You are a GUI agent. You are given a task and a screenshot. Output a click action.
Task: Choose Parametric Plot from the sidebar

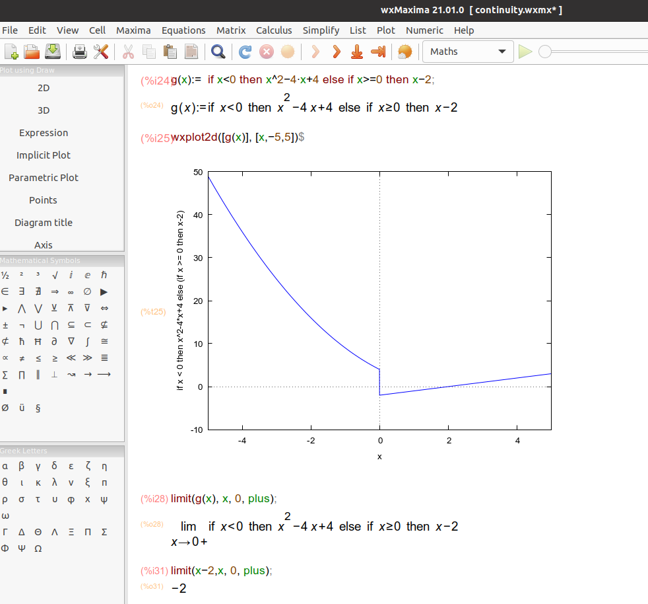(x=44, y=177)
